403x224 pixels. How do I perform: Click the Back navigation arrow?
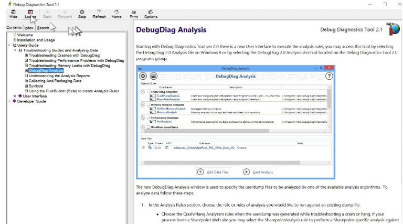coord(47,13)
